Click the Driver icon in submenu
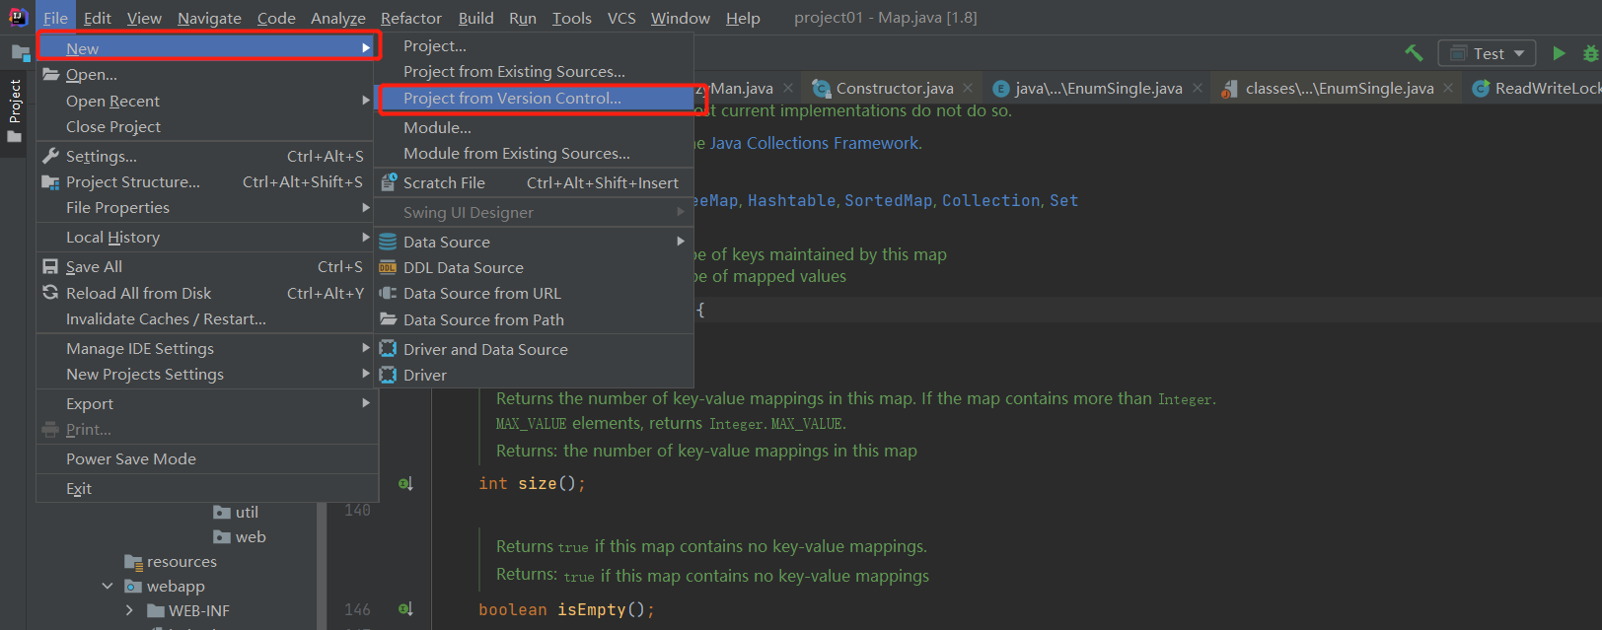 [389, 375]
